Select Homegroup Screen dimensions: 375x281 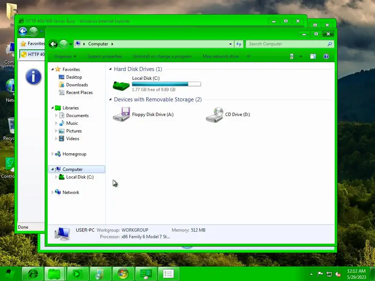tap(74, 154)
